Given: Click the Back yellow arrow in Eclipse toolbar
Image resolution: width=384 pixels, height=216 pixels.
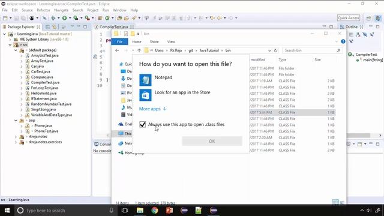Looking at the screenshot, I should pyautogui.click(x=219, y=18).
